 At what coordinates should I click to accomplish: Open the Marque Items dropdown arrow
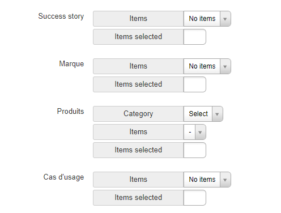point(225,66)
